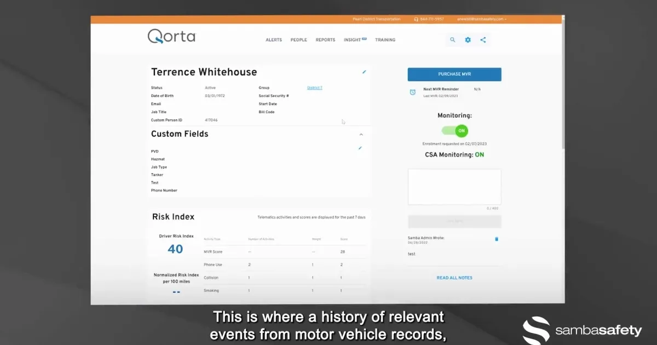The image size is (657, 345).
Task: Delete the Samba Admin note
Action: [497, 239]
